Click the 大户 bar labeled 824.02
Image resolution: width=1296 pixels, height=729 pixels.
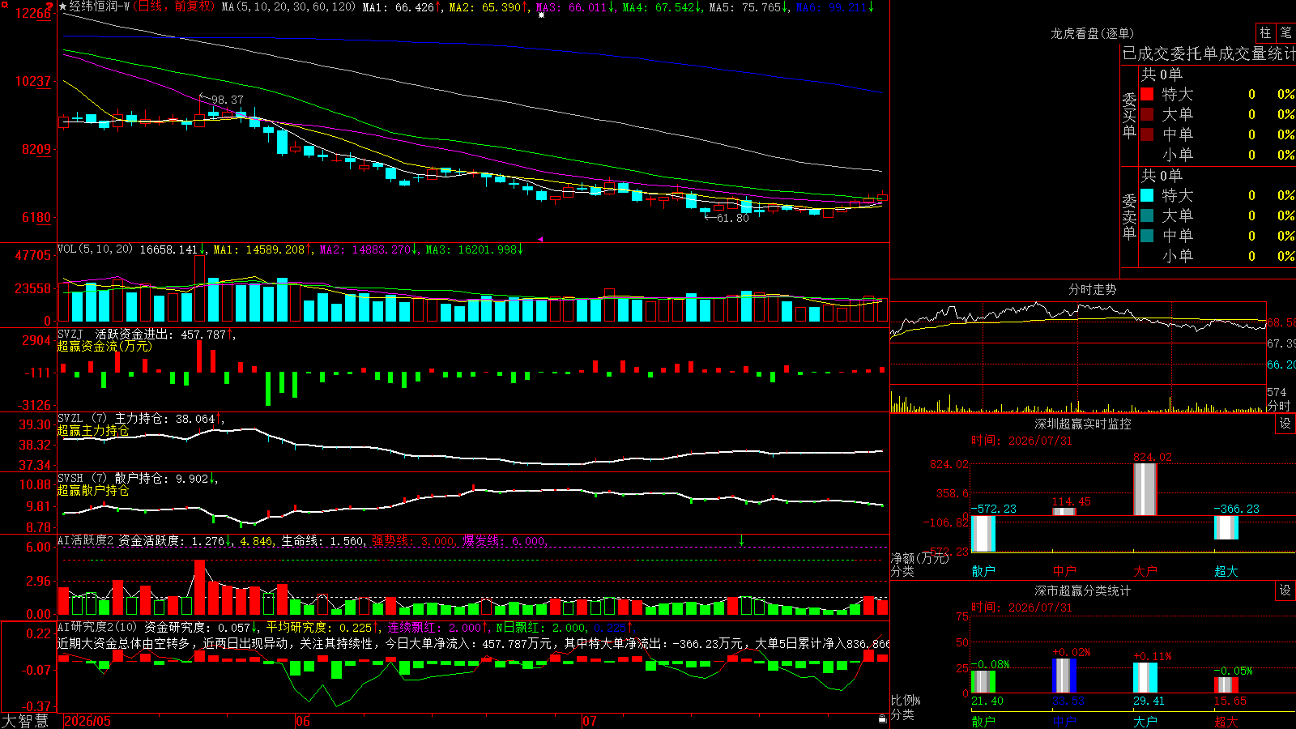(x=1145, y=489)
